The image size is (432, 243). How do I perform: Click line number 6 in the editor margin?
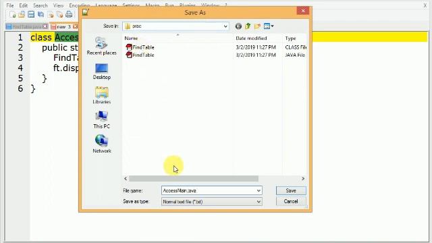pos(20,88)
